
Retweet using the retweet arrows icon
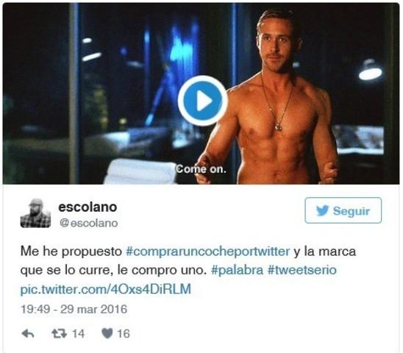(x=59, y=334)
